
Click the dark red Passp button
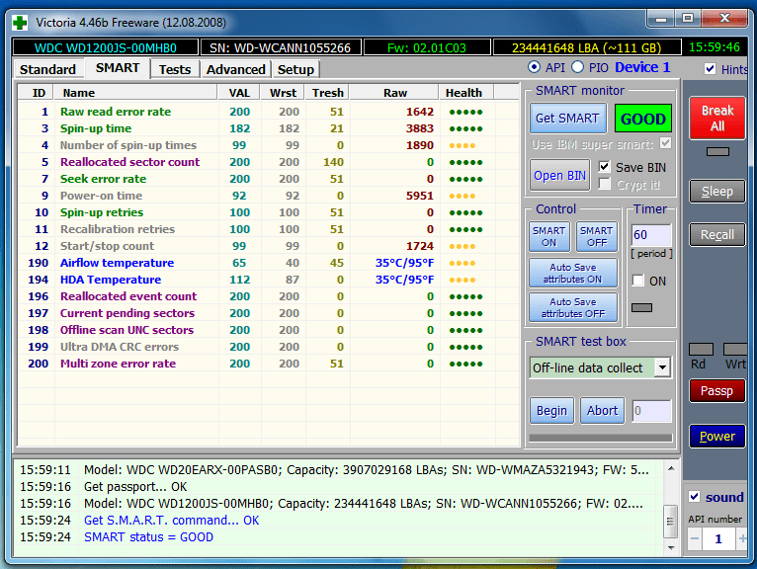point(716,390)
